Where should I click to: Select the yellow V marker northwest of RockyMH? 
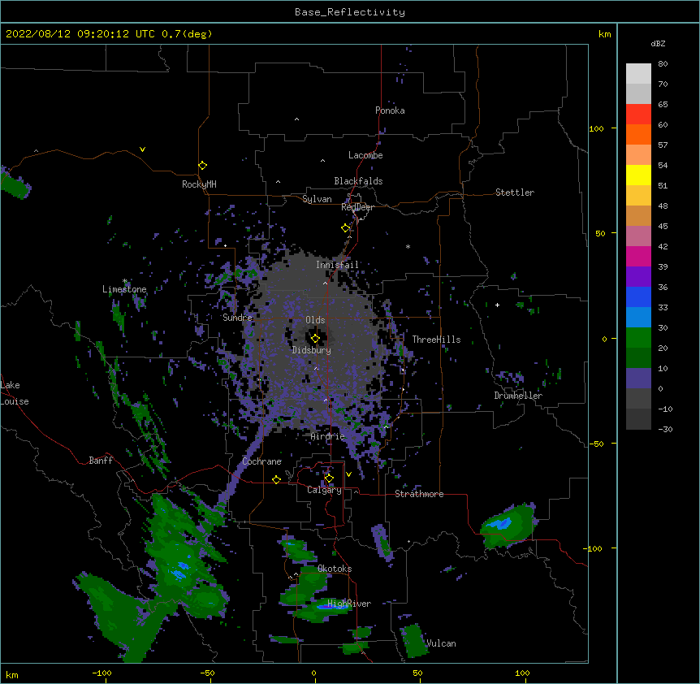(x=142, y=149)
